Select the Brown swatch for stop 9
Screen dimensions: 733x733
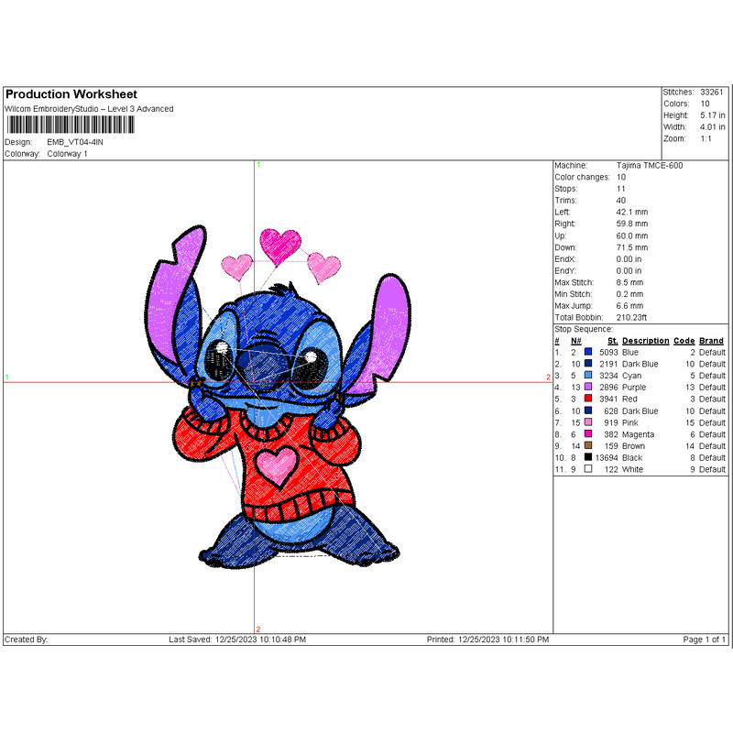click(x=586, y=445)
